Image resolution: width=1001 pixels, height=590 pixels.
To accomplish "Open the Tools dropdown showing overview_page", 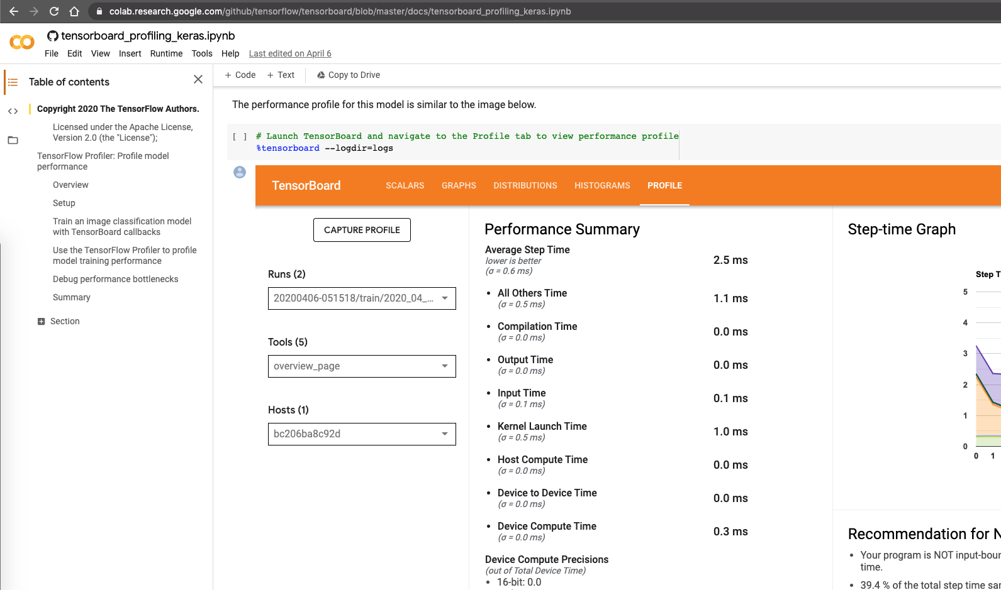I will pos(362,366).
